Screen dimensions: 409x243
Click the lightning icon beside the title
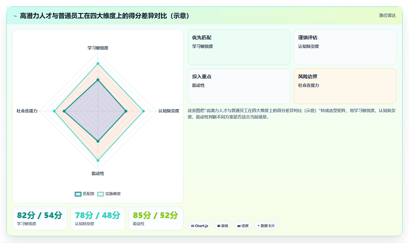click(15, 16)
